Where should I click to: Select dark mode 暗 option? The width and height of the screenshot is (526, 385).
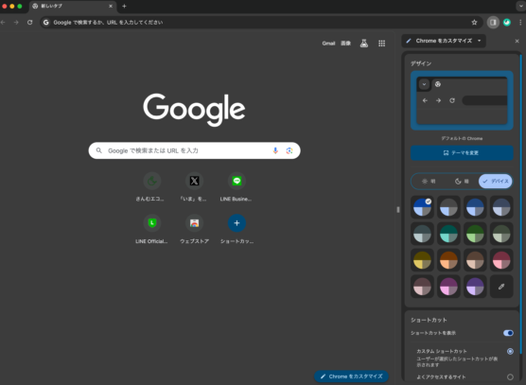(x=462, y=182)
